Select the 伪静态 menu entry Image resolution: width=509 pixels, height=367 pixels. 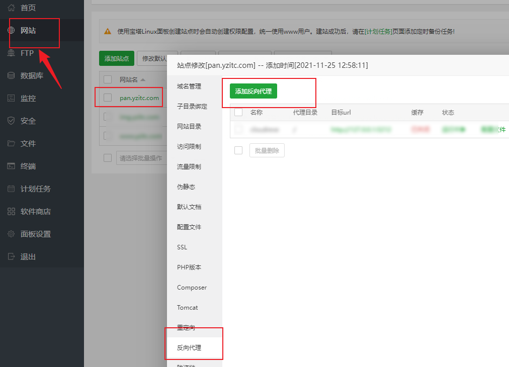point(186,187)
